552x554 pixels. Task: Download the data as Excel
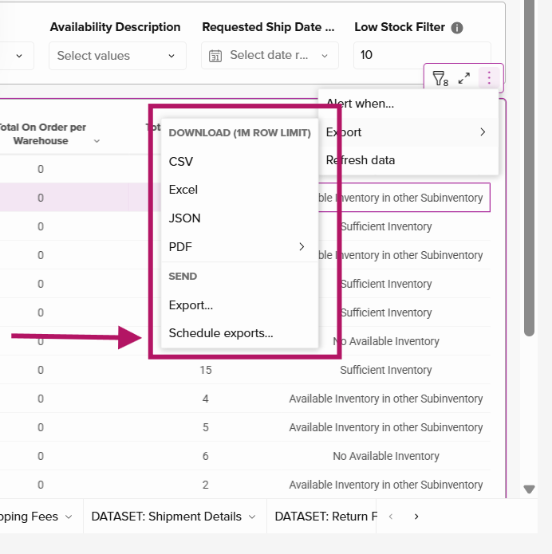(x=240, y=190)
